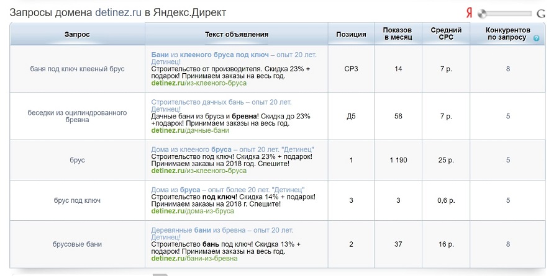Click competitors count 8 for 'брусовые бани'
The image size is (559, 276).
coord(508,244)
